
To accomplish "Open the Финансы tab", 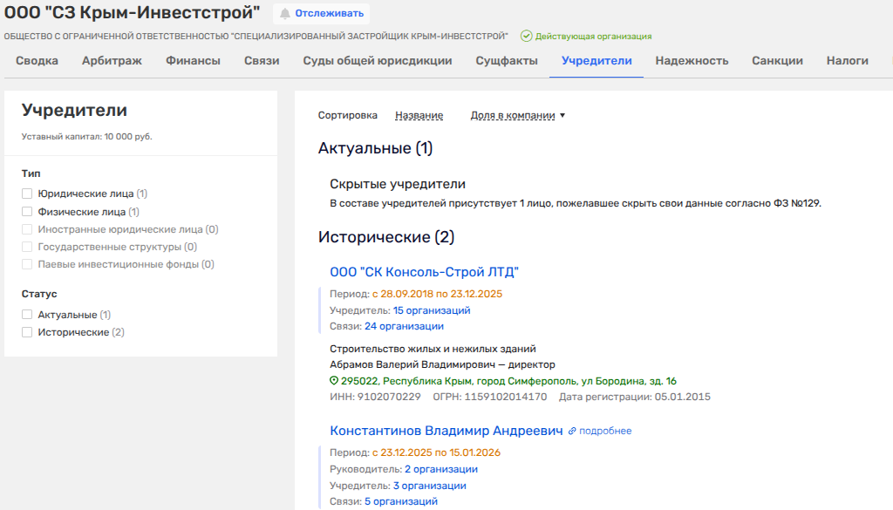I will [x=193, y=61].
